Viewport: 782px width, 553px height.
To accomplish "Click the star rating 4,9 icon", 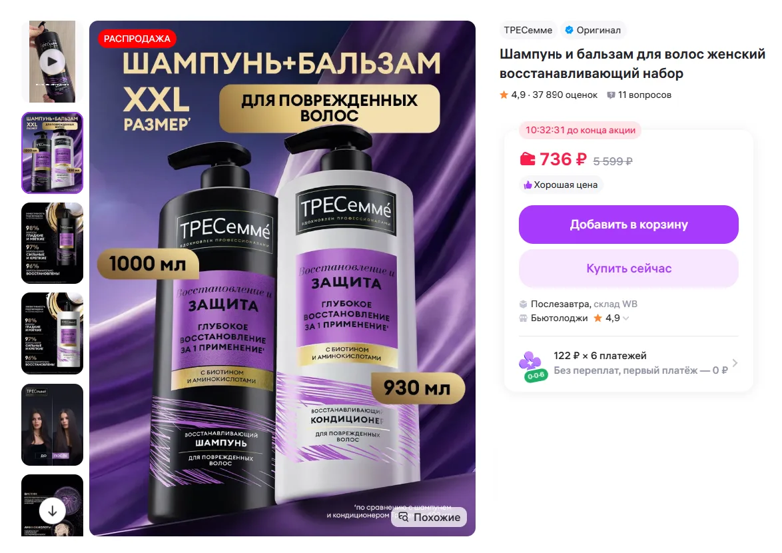I will [x=504, y=95].
